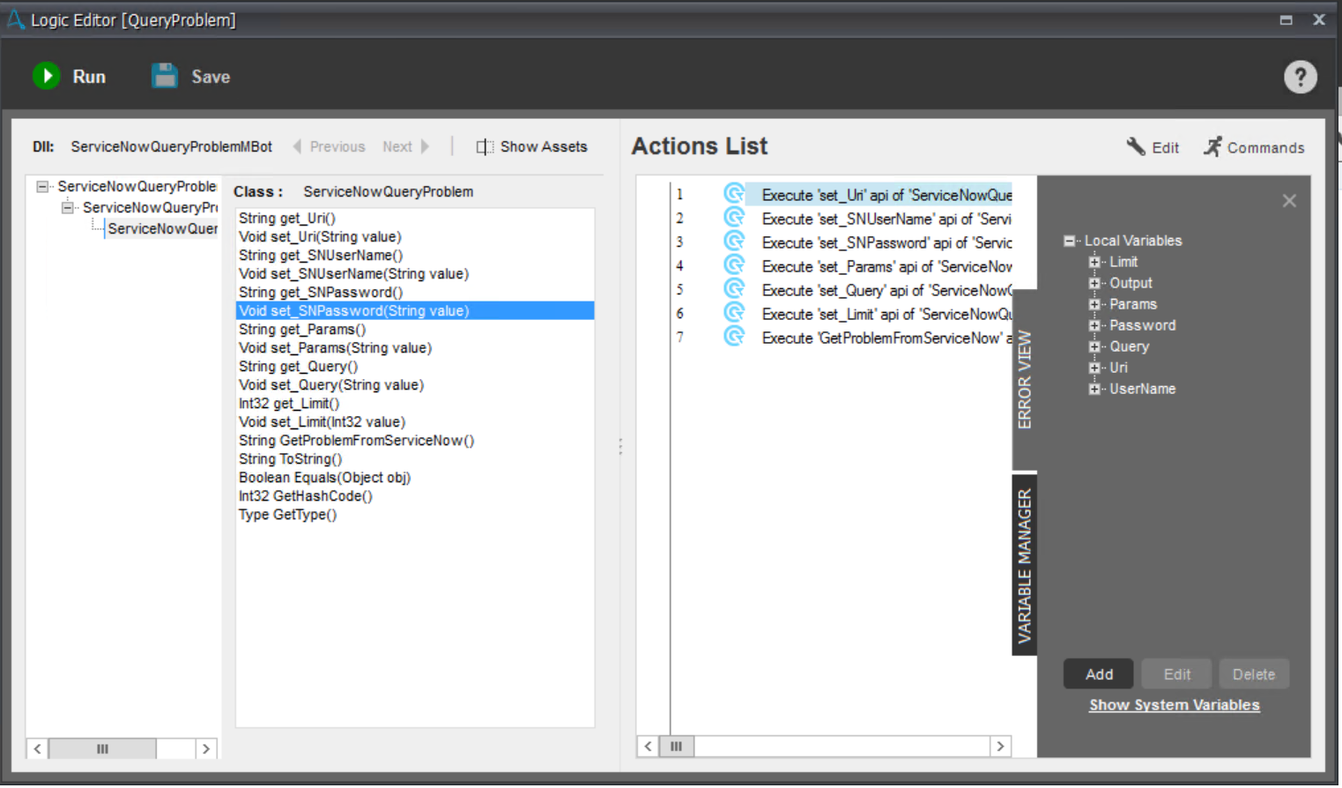The width and height of the screenshot is (1342, 788).
Task: Switch to the ERROR VIEW tab
Action: point(1025,379)
